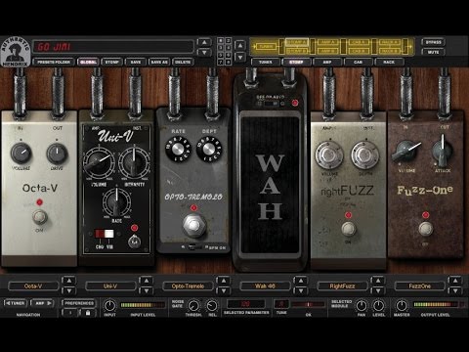Click the Delete preset button
469x352 pixels.
coord(183,62)
